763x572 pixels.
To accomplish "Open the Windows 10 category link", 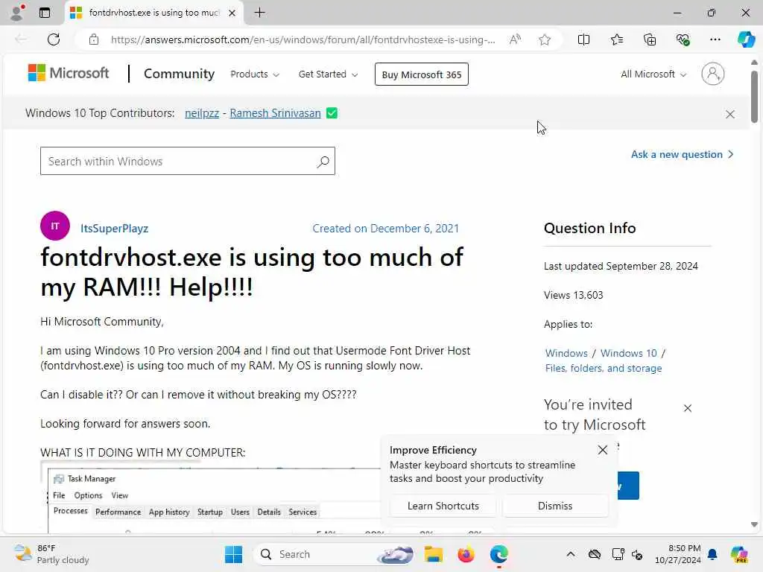I will [629, 353].
